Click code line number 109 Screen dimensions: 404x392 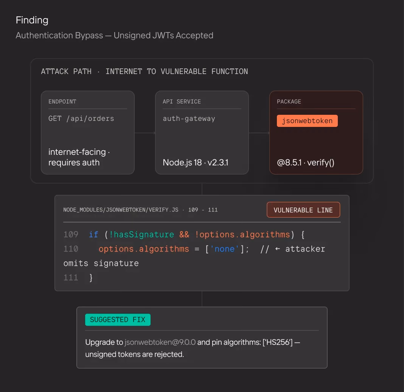click(x=71, y=235)
